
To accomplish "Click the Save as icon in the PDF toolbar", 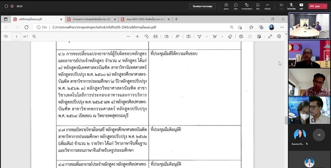I will tap(259, 37).
